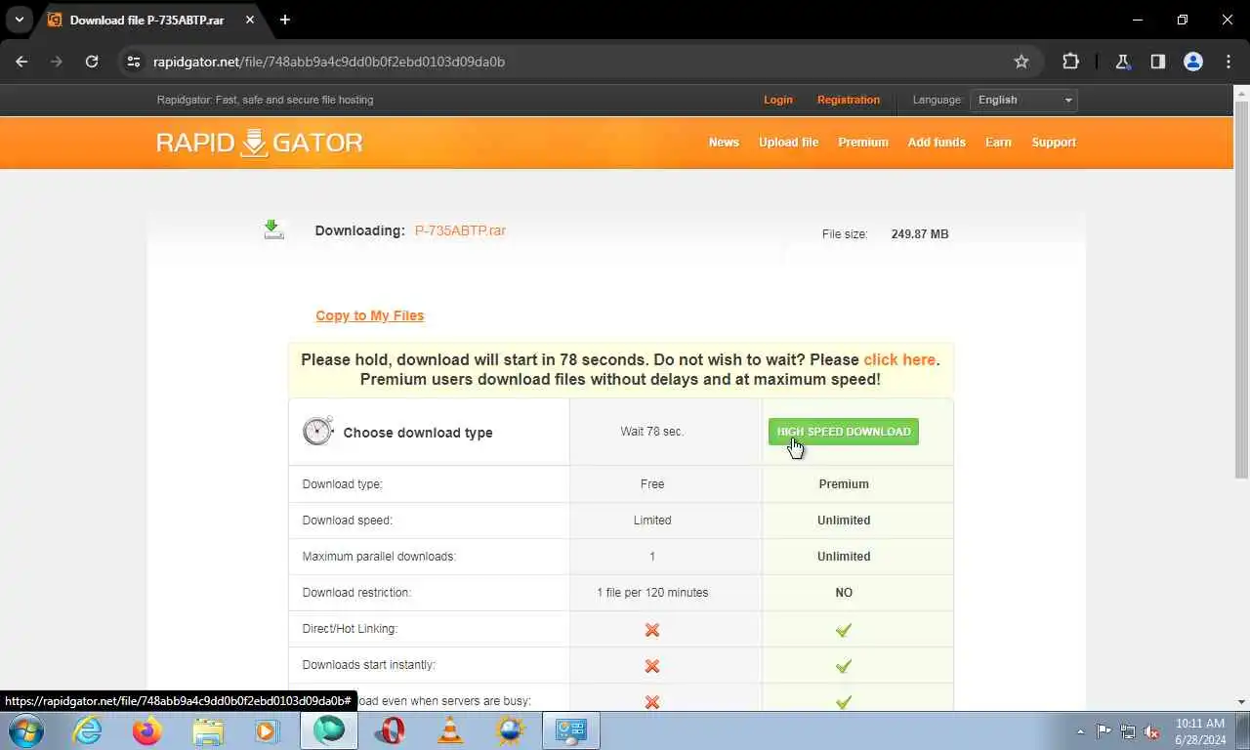Viewport: 1250px width, 750px height.
Task: Click Copy to My Files link
Action: 370,315
